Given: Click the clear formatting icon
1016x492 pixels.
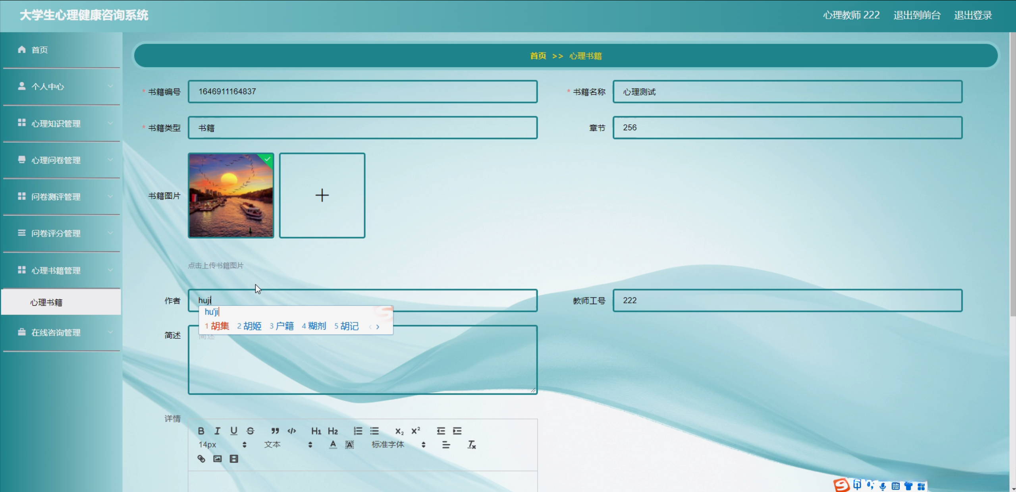Looking at the screenshot, I should (x=471, y=445).
